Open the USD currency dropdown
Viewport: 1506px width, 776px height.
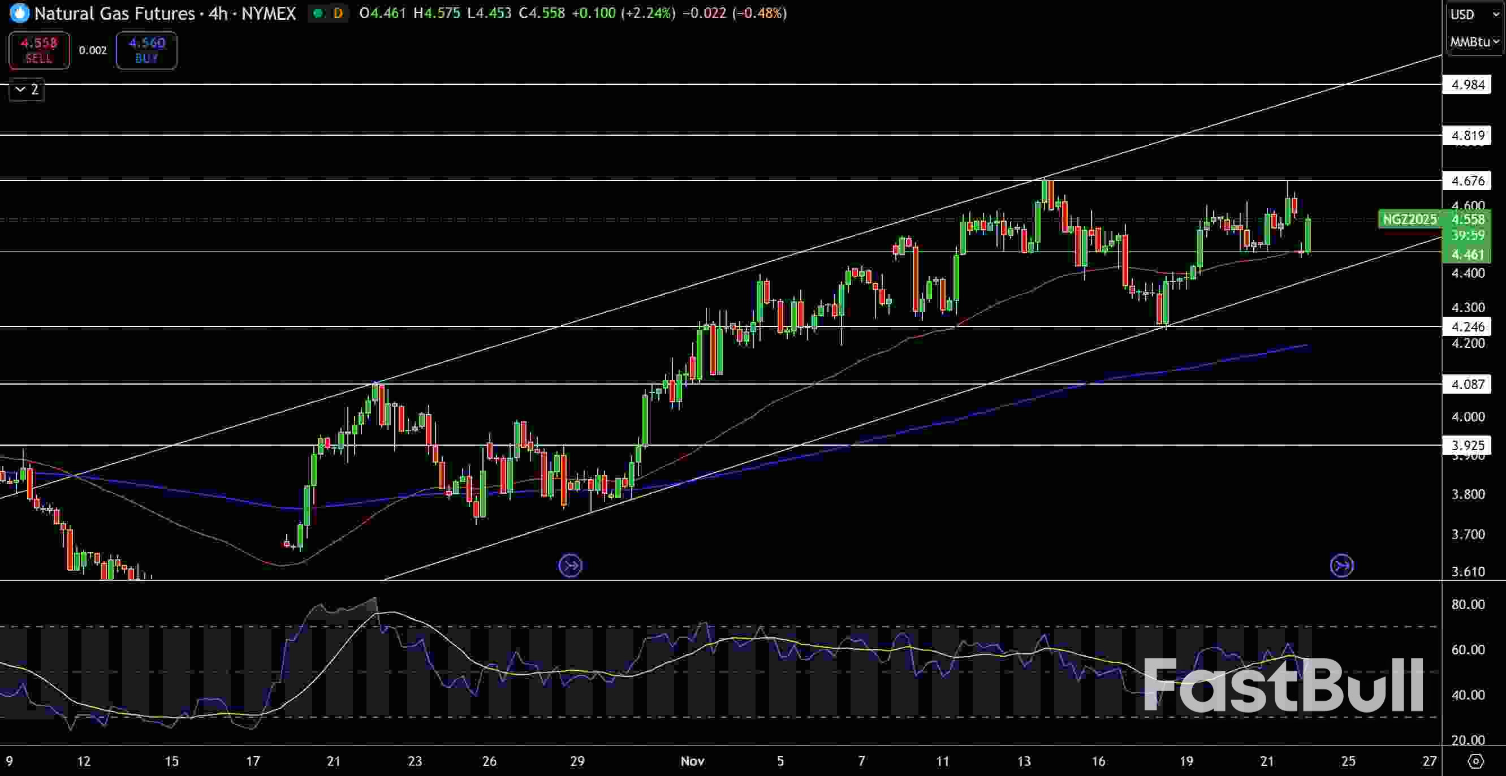click(1473, 14)
